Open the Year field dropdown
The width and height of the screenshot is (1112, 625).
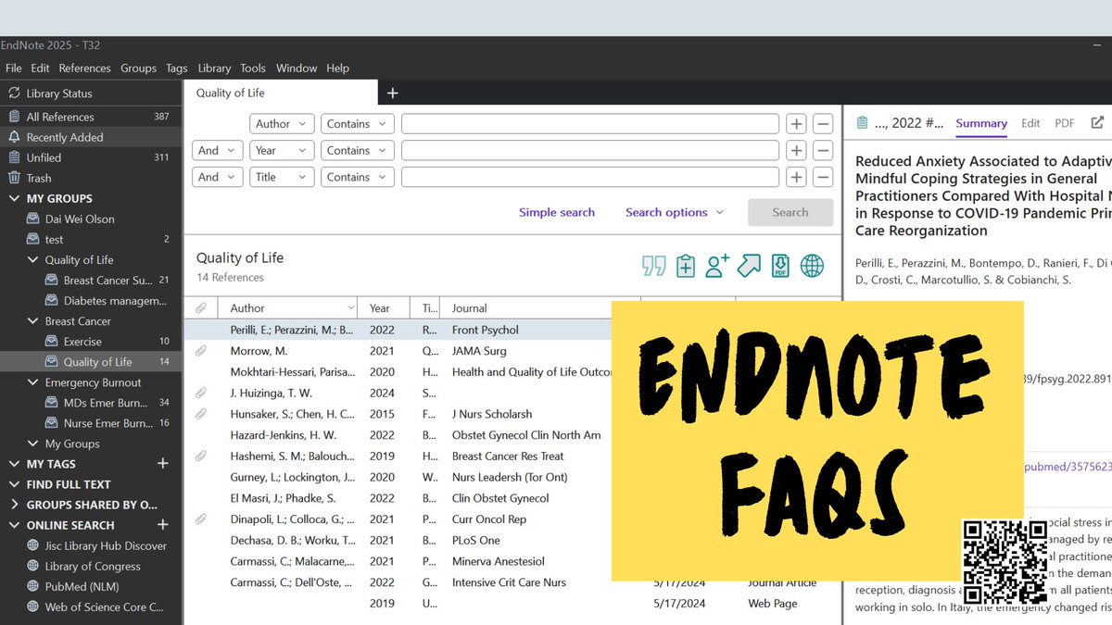[283, 150]
